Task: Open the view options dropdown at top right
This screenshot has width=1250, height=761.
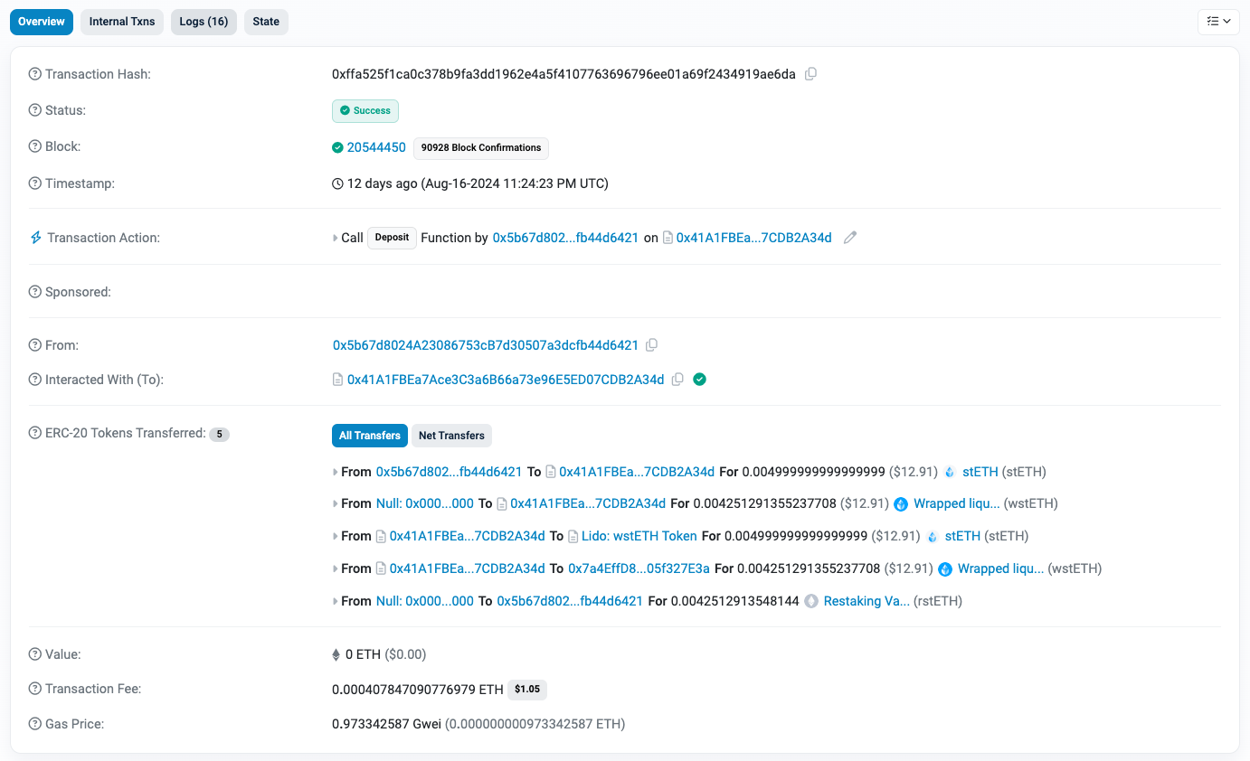Action: click(1217, 22)
